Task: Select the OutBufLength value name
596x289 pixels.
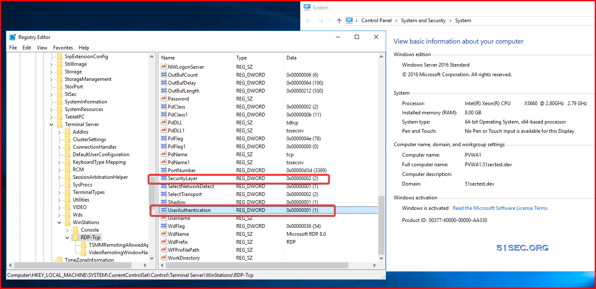Action: 183,91
